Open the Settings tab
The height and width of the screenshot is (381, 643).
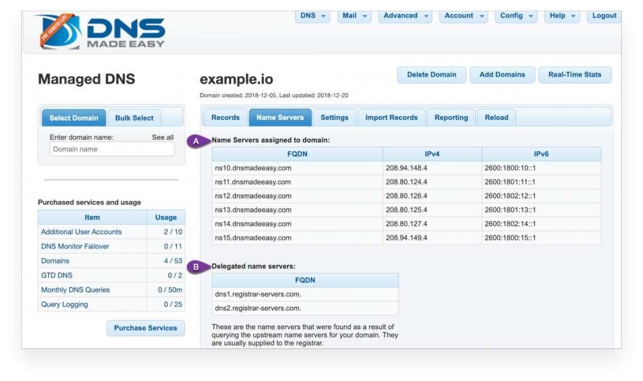334,117
